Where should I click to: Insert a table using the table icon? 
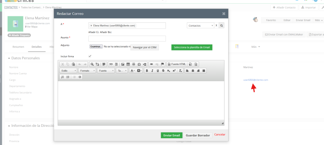[128, 64]
